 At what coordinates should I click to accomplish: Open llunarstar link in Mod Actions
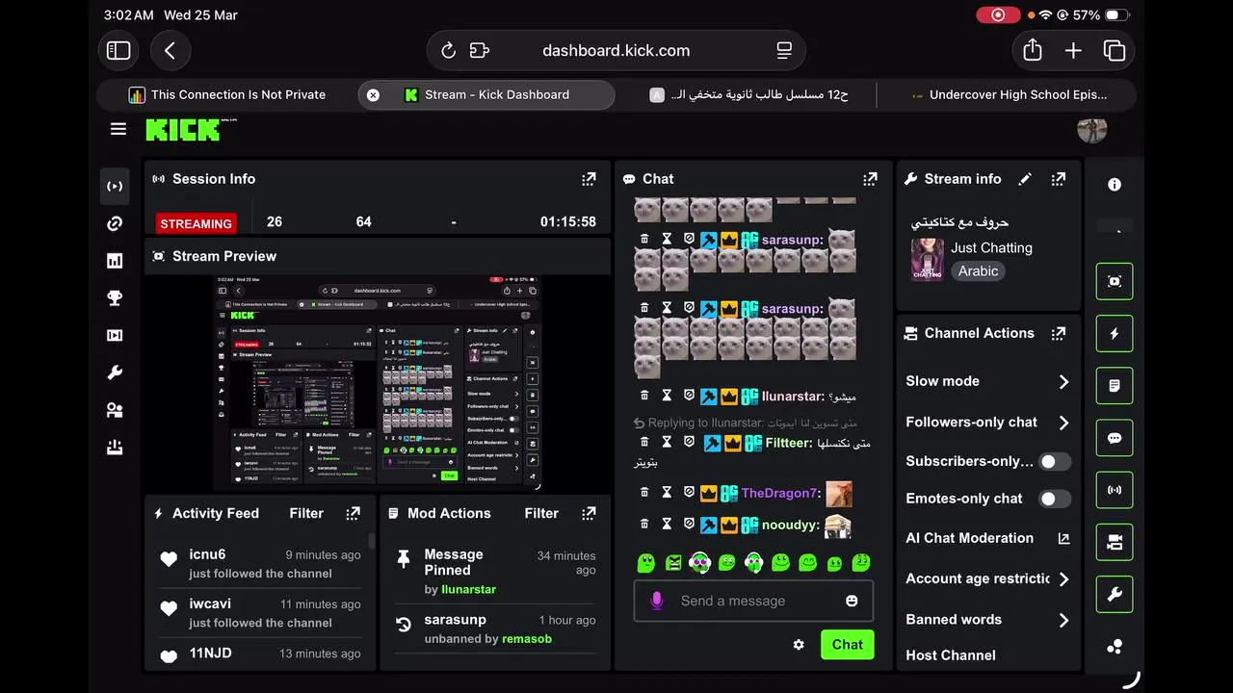point(468,589)
